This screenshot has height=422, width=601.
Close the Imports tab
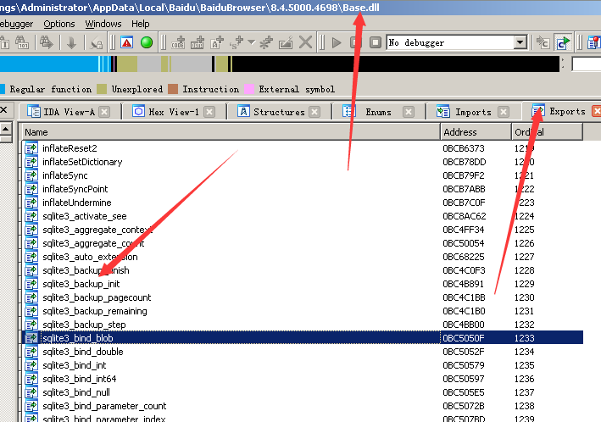[504, 112]
